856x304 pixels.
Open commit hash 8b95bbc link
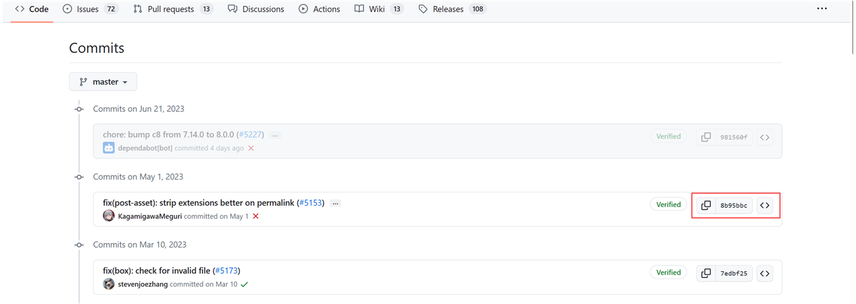[733, 205]
